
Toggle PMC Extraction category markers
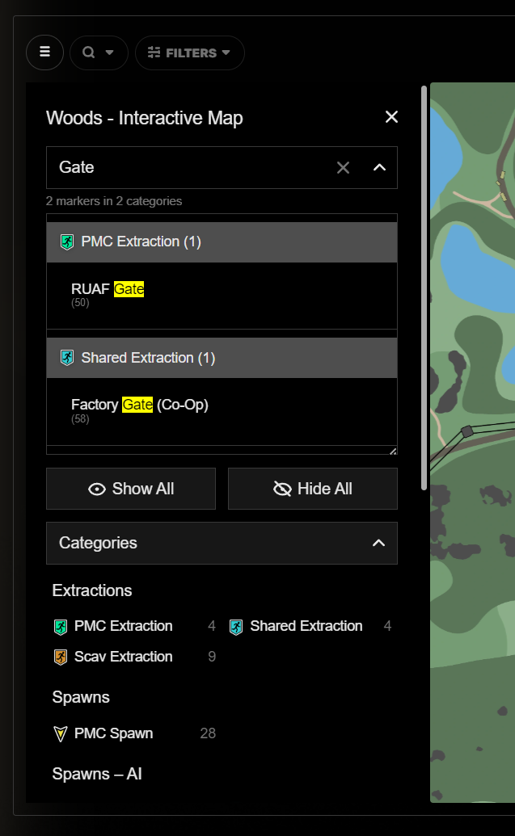(134, 626)
